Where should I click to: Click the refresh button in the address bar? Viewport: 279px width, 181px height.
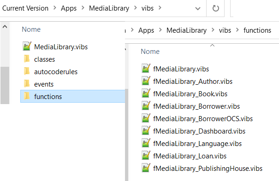[x=215, y=8]
